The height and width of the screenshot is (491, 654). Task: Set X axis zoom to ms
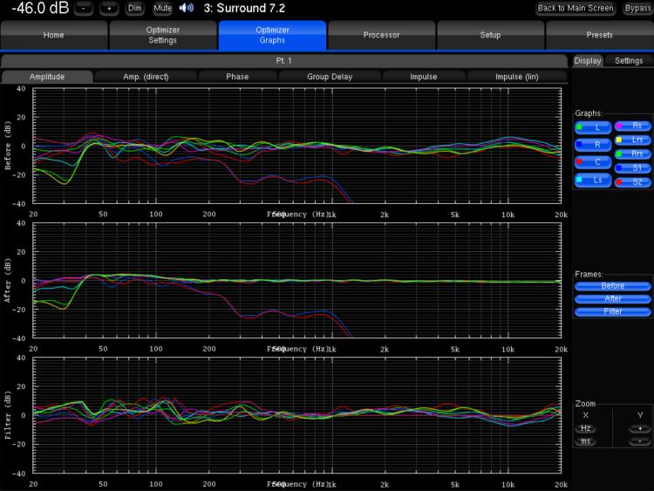586,441
